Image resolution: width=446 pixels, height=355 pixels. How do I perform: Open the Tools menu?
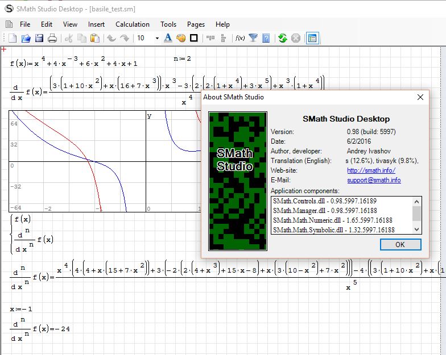click(x=168, y=24)
